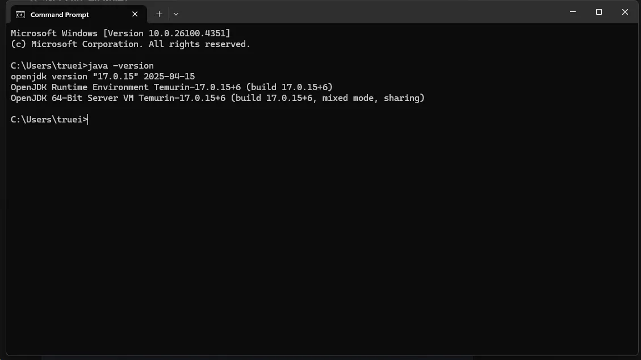Click 'Temurin-17.0.15+6' in Runtime Environment line
This screenshot has width=641, height=360.
pos(198,87)
